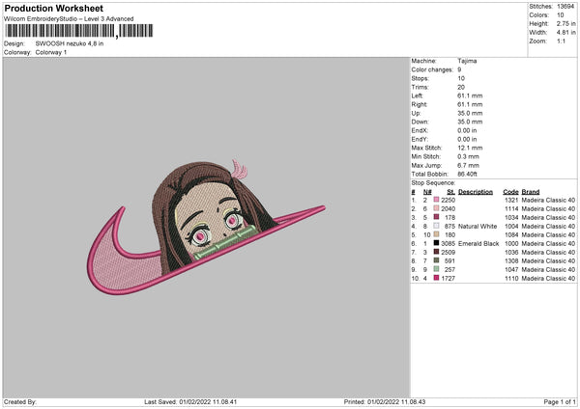Image resolution: width=580 pixels, height=409 pixels.
Task: Click the Machine value Tajima
Action: 467,61
